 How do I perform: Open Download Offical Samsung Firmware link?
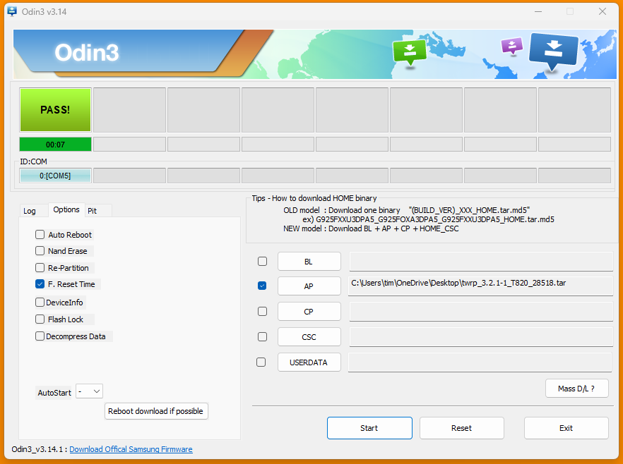click(x=131, y=449)
